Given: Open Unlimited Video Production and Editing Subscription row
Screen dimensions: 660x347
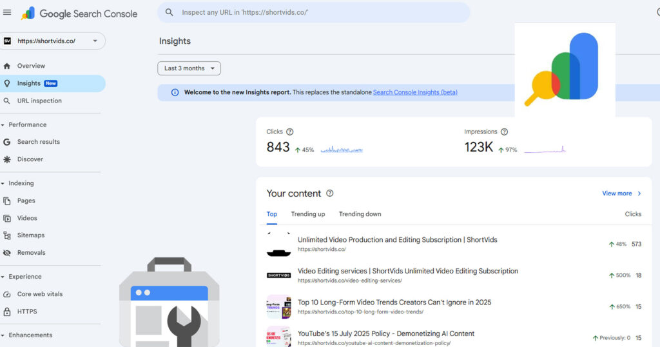Looking at the screenshot, I should click(454, 244).
